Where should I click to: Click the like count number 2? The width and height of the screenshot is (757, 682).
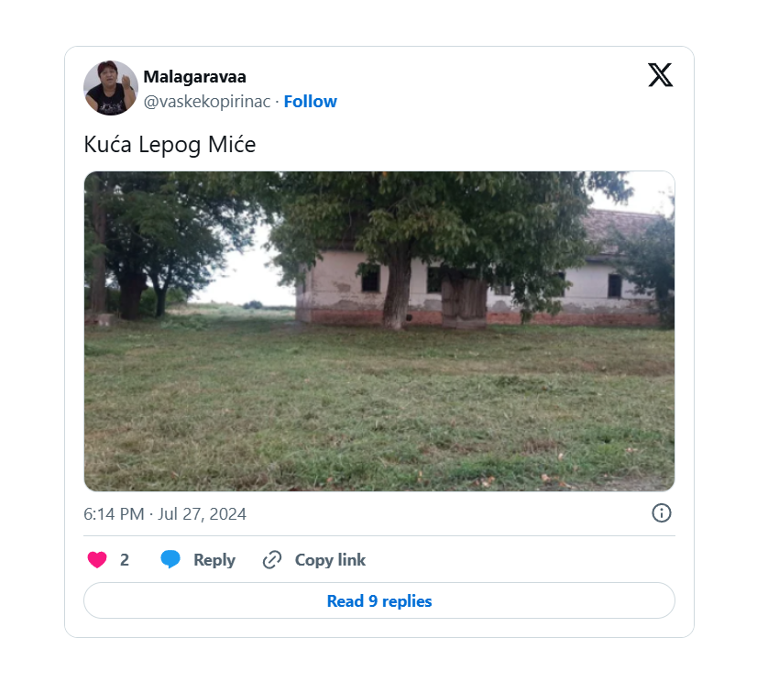tap(125, 560)
